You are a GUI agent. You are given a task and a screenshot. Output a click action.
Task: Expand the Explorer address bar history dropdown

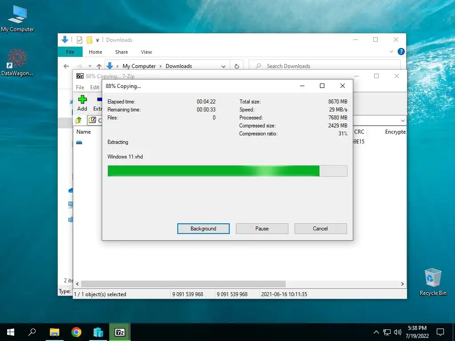click(x=223, y=66)
